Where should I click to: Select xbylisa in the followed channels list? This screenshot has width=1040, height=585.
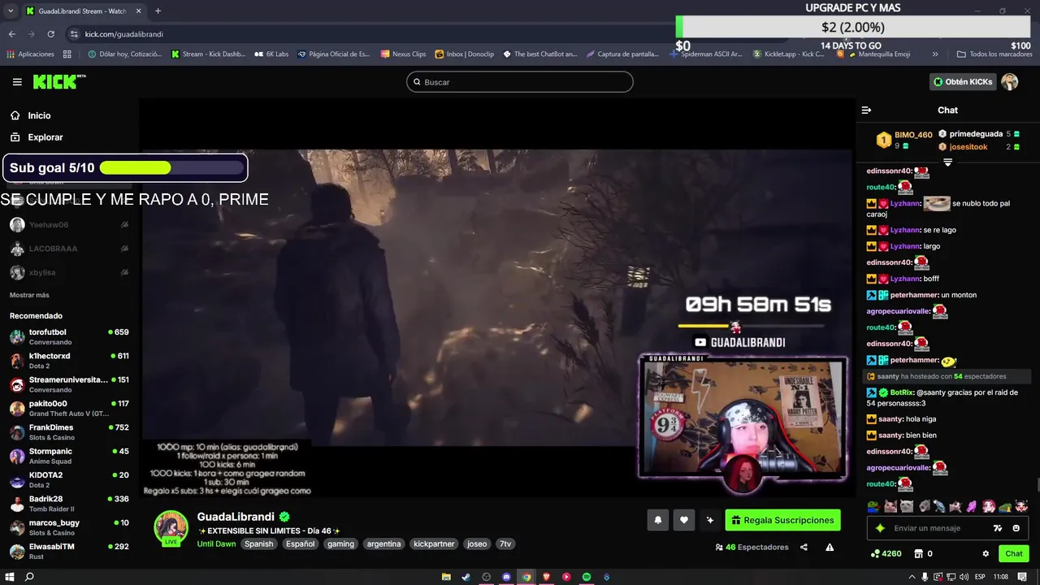coord(69,272)
